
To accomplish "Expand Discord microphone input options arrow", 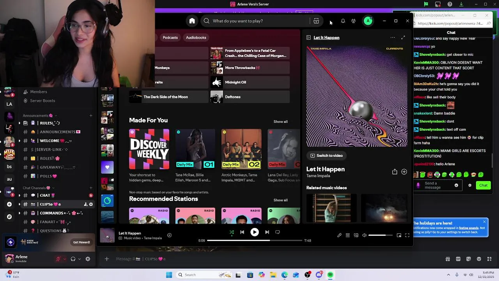I will pos(64,259).
